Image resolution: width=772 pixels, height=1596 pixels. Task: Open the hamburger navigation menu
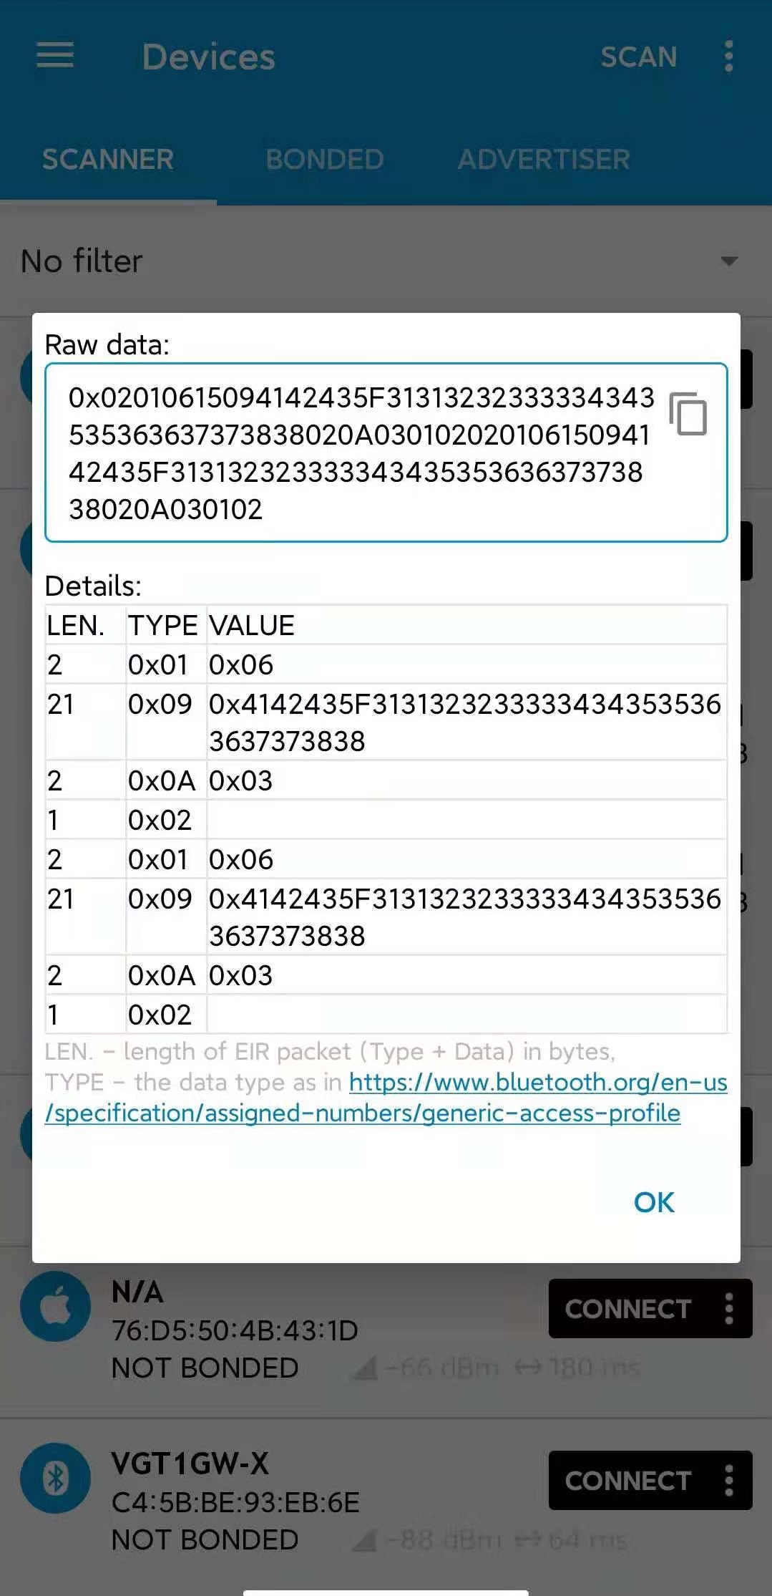click(55, 55)
